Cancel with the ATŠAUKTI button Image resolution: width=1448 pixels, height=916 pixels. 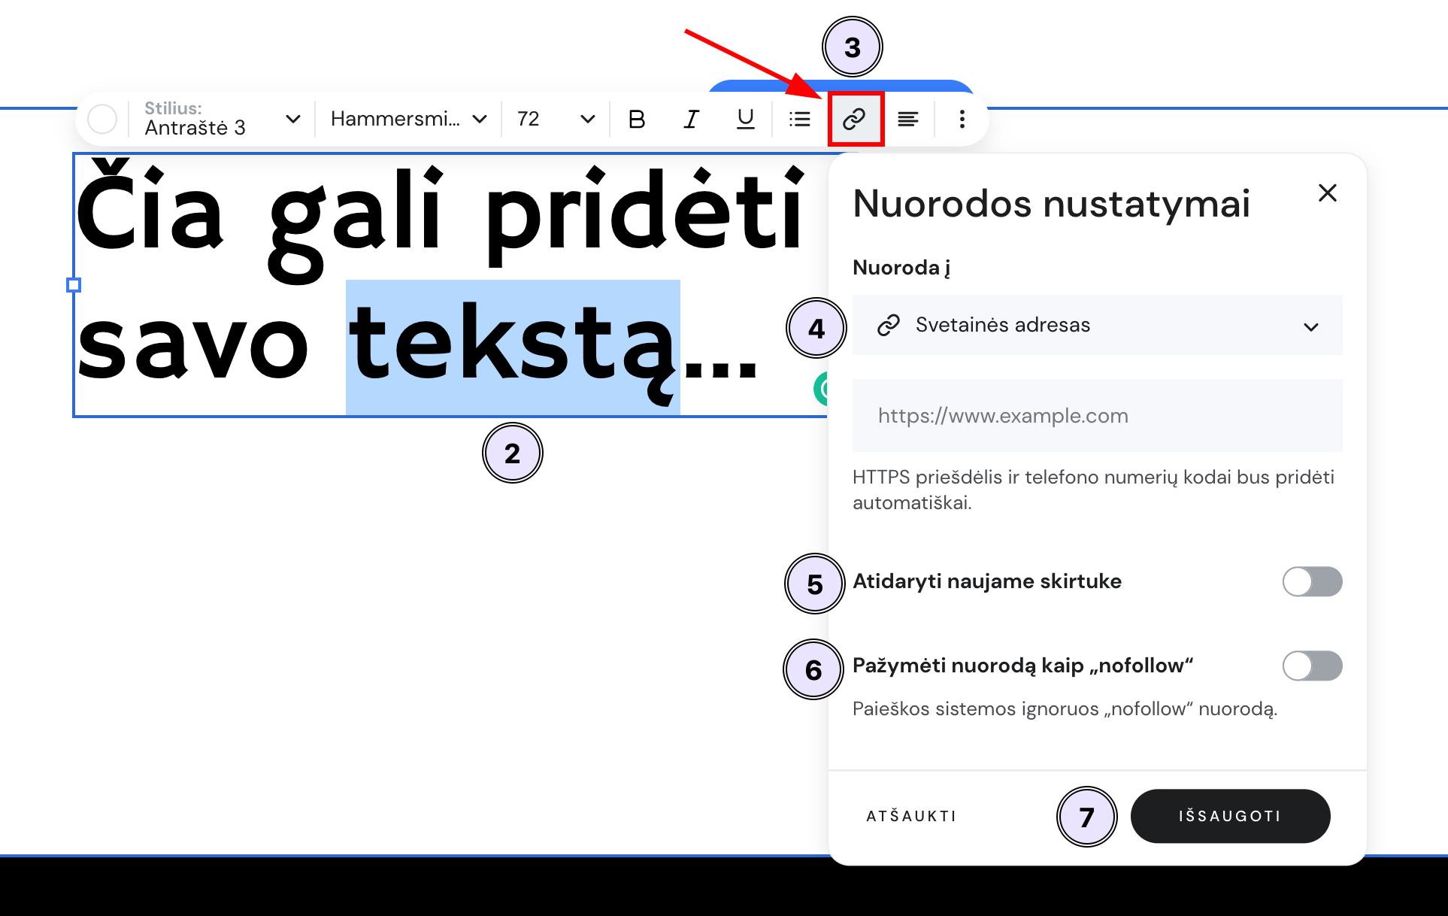(911, 816)
